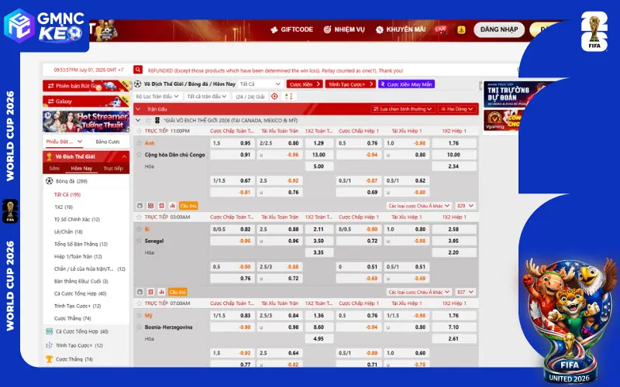Favorite the Anh team with star

(139, 143)
